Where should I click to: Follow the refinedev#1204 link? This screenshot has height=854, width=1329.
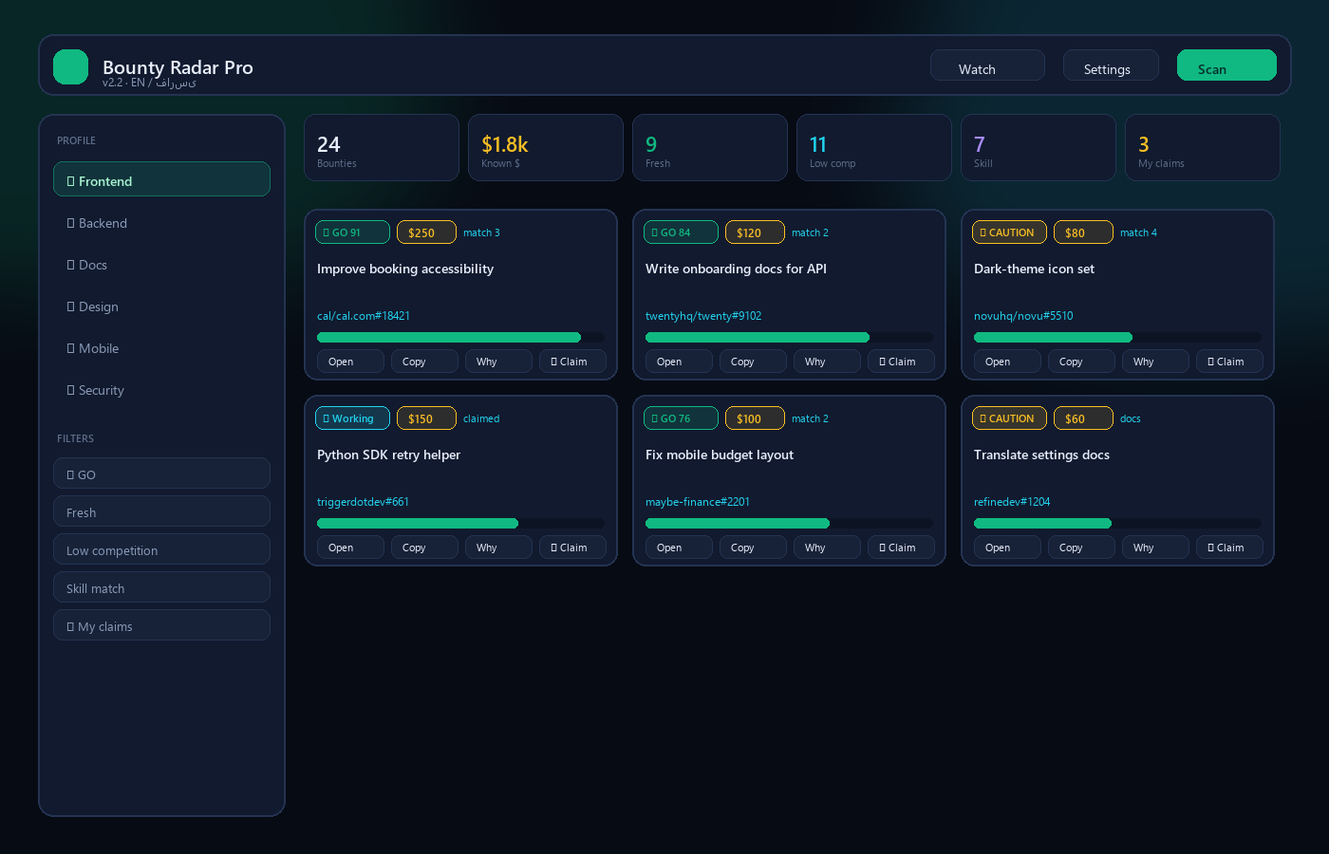pyautogui.click(x=1012, y=502)
